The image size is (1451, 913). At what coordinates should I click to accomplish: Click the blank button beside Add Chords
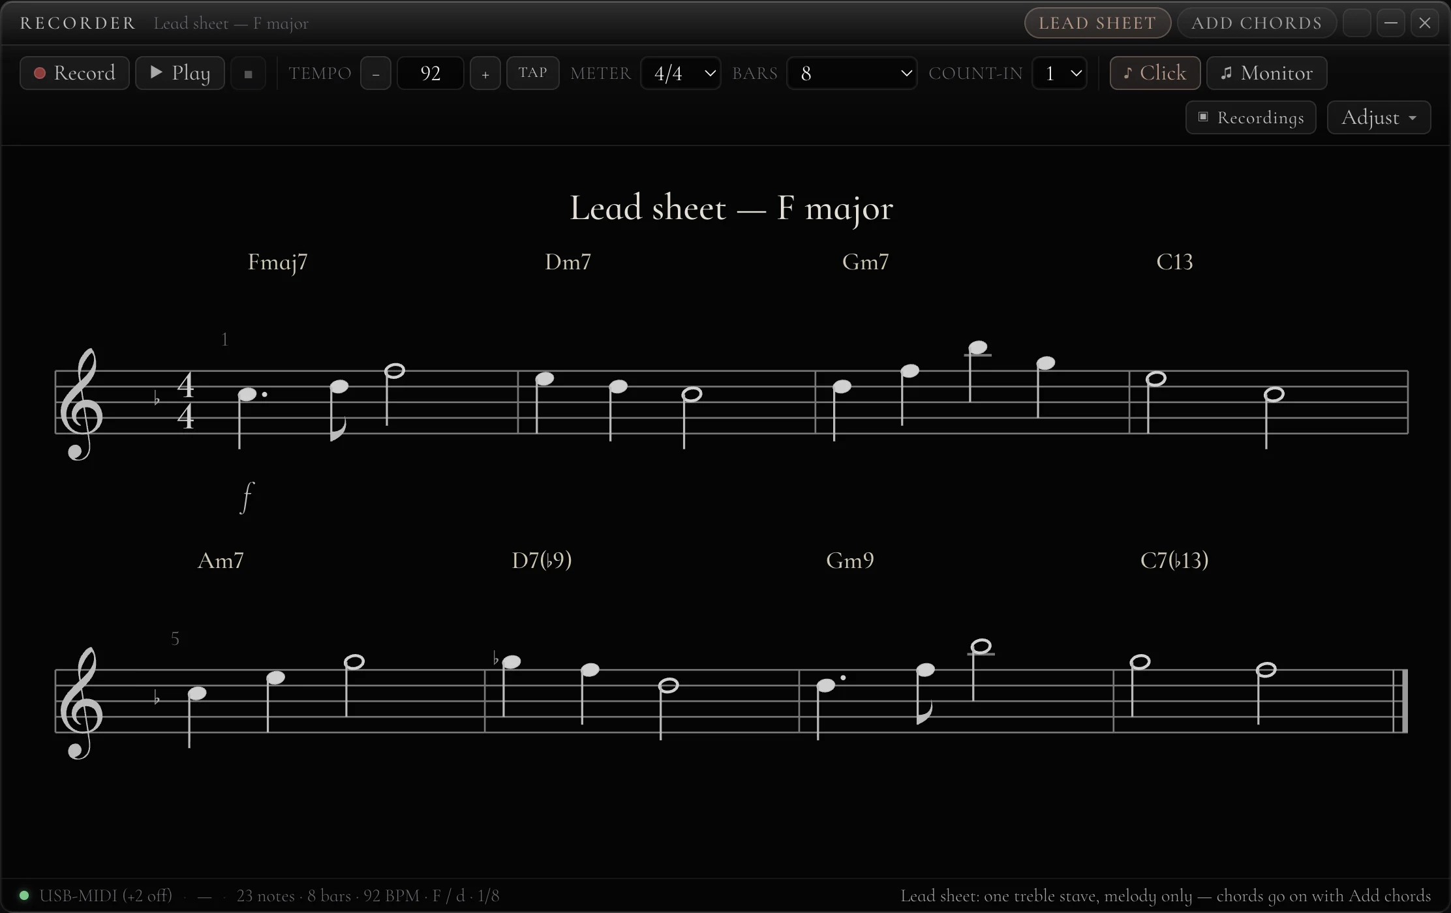point(1357,23)
